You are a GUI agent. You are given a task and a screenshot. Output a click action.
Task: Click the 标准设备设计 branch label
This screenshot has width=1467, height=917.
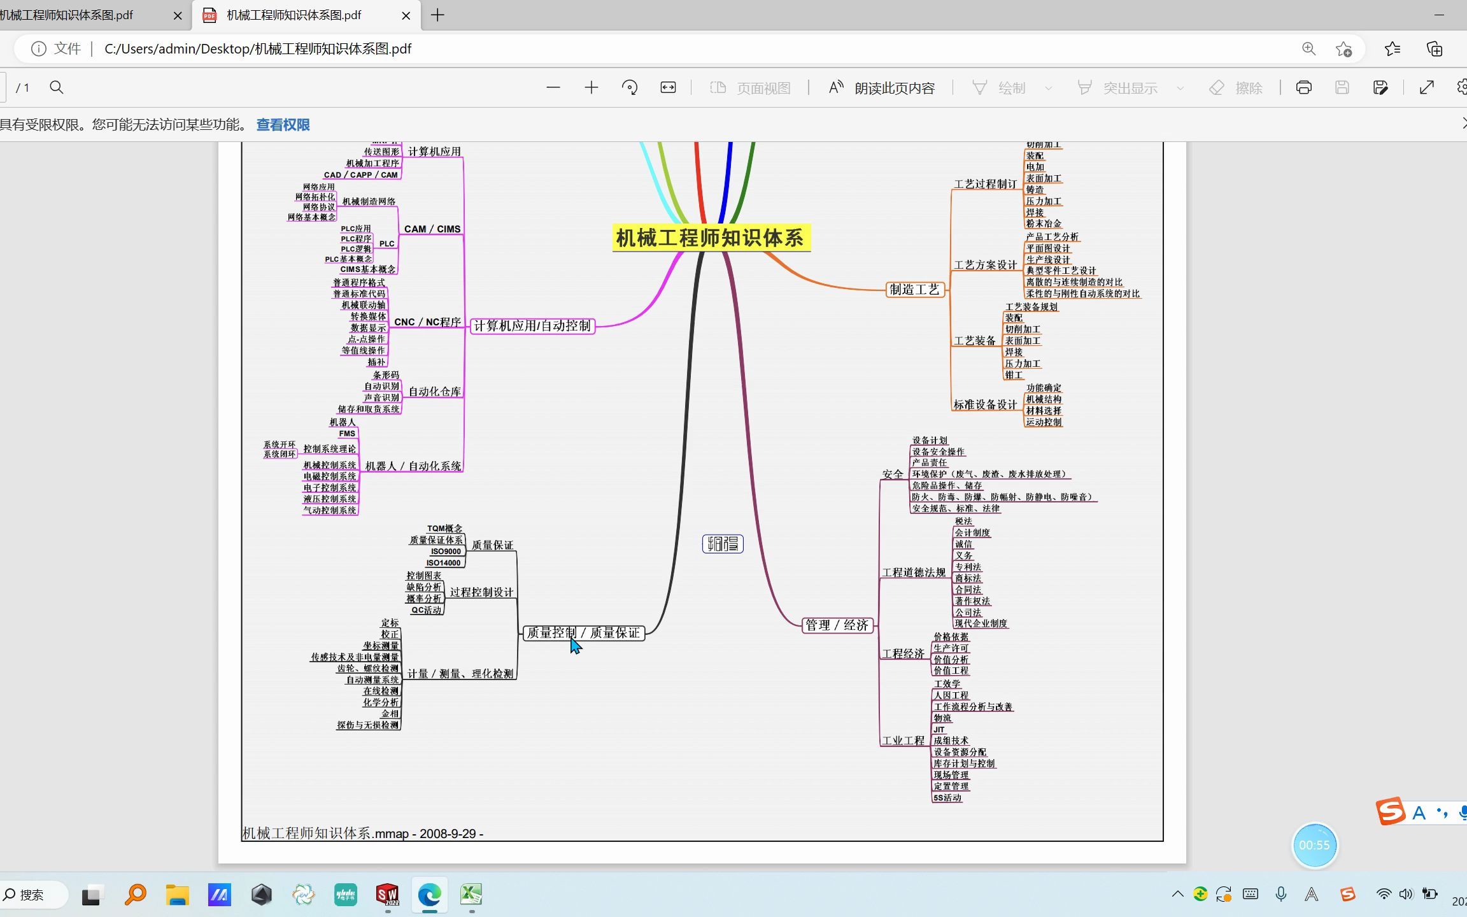pyautogui.click(x=985, y=405)
